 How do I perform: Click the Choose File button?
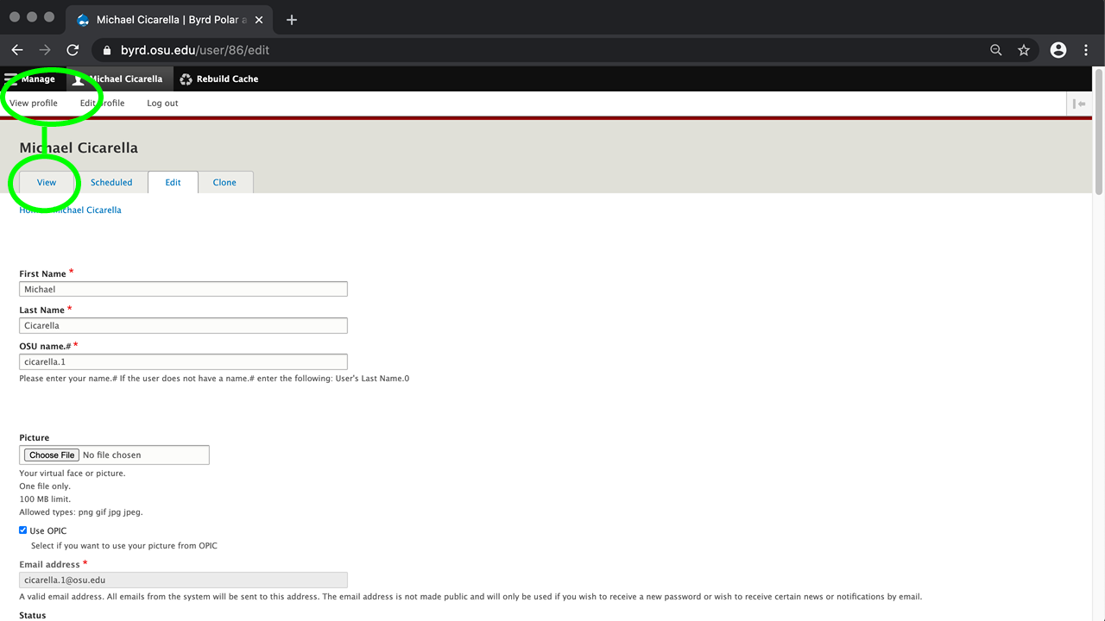[x=51, y=455]
